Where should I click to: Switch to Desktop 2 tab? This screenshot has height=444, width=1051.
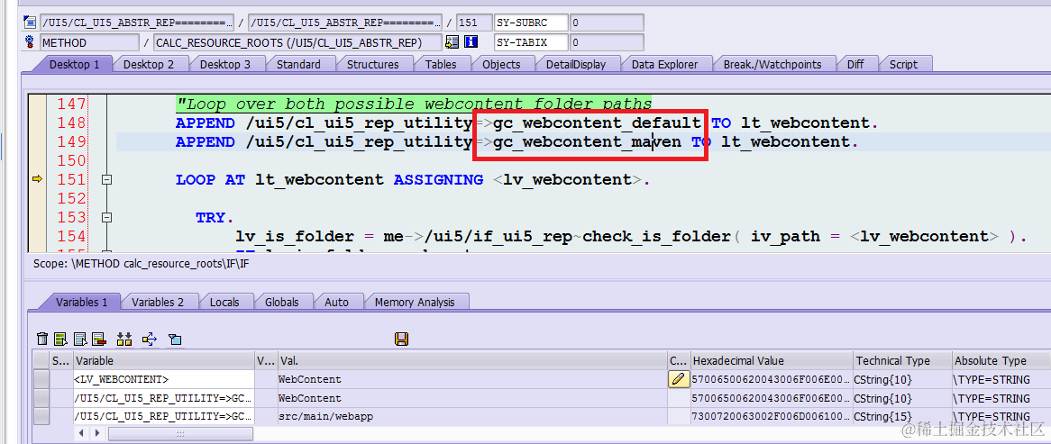click(148, 64)
